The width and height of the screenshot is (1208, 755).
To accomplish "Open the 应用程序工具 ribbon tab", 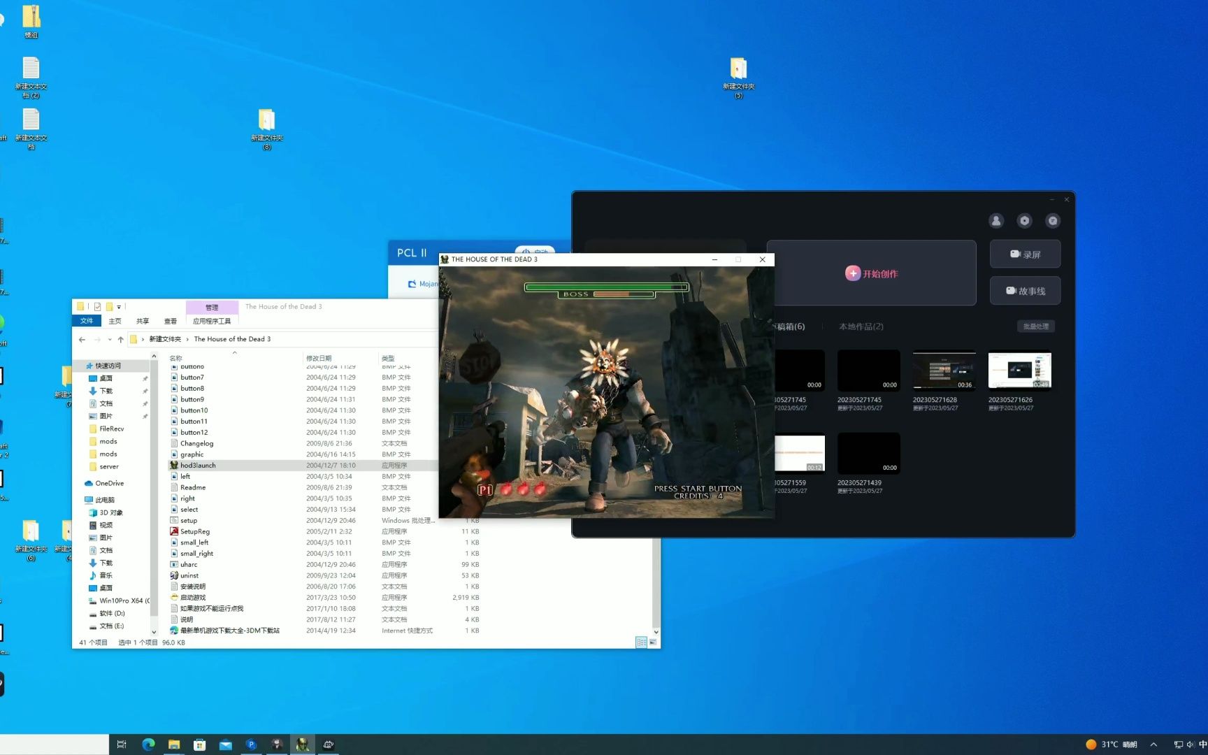I will [212, 321].
